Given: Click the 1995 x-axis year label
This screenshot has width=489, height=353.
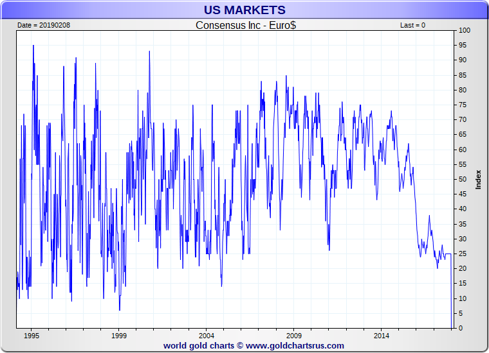Looking at the screenshot, I should click(x=32, y=336).
